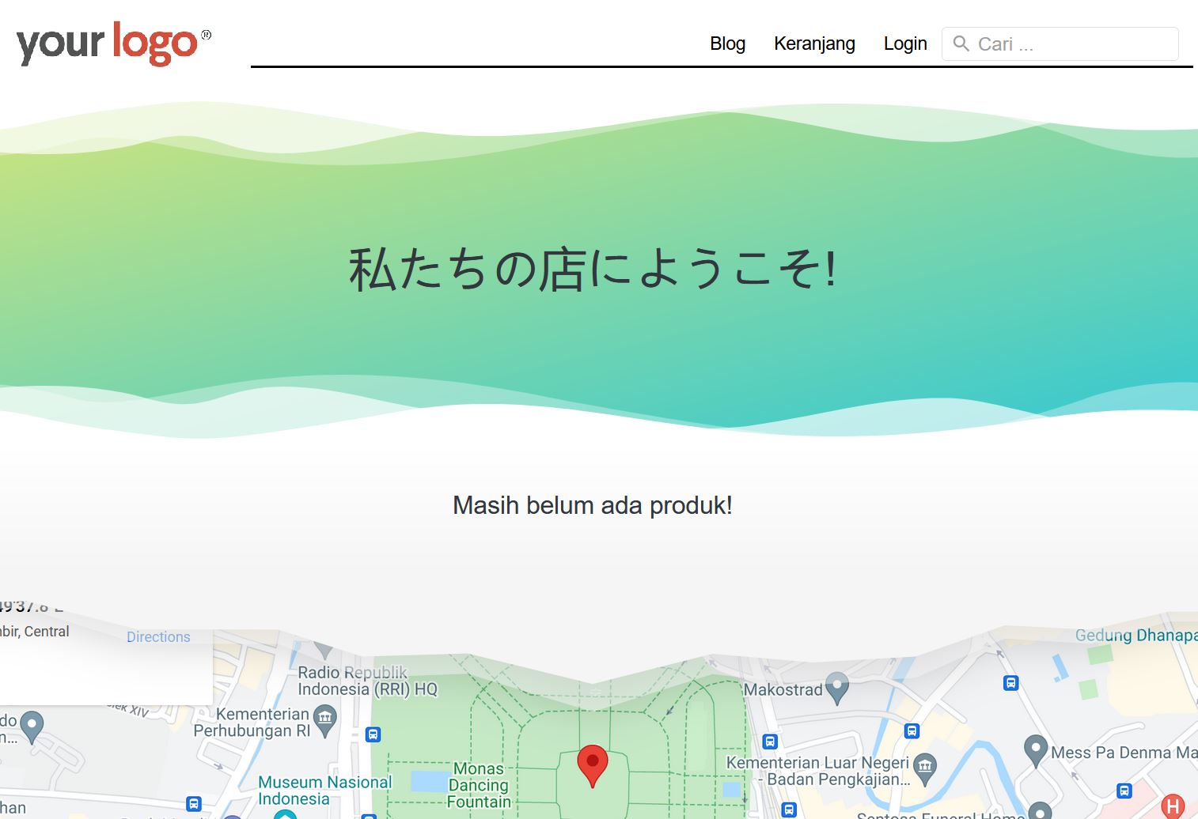Click the magnifier icon in the search box
1198x819 pixels.
click(x=961, y=43)
